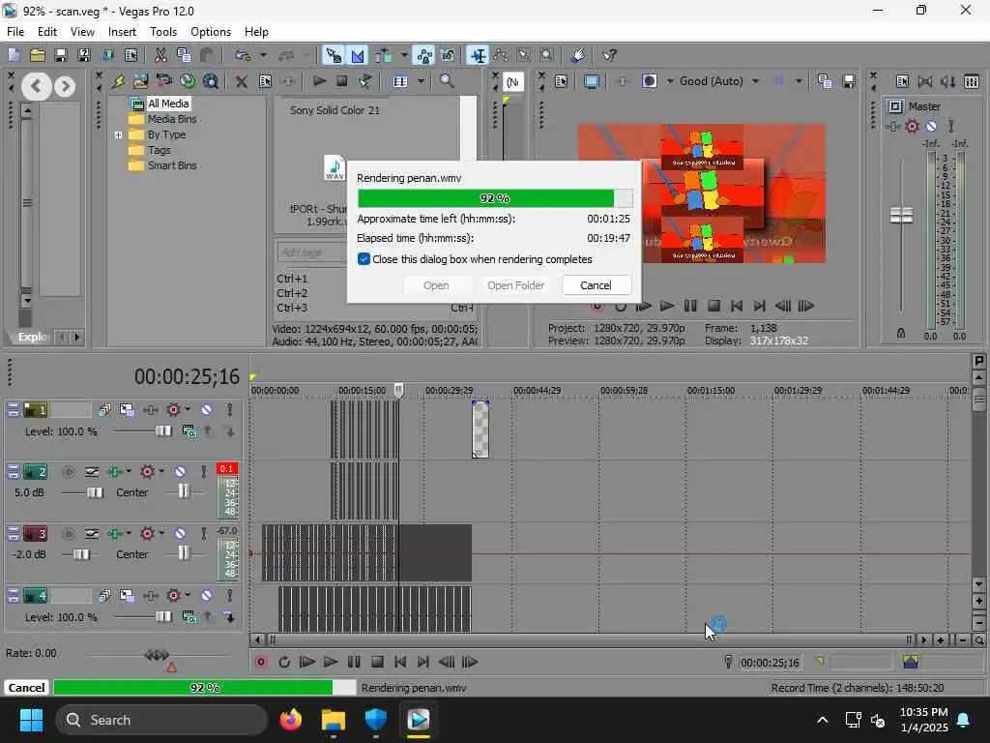Click timeline Play button in transport
This screenshot has height=743, width=990.
coord(331,662)
